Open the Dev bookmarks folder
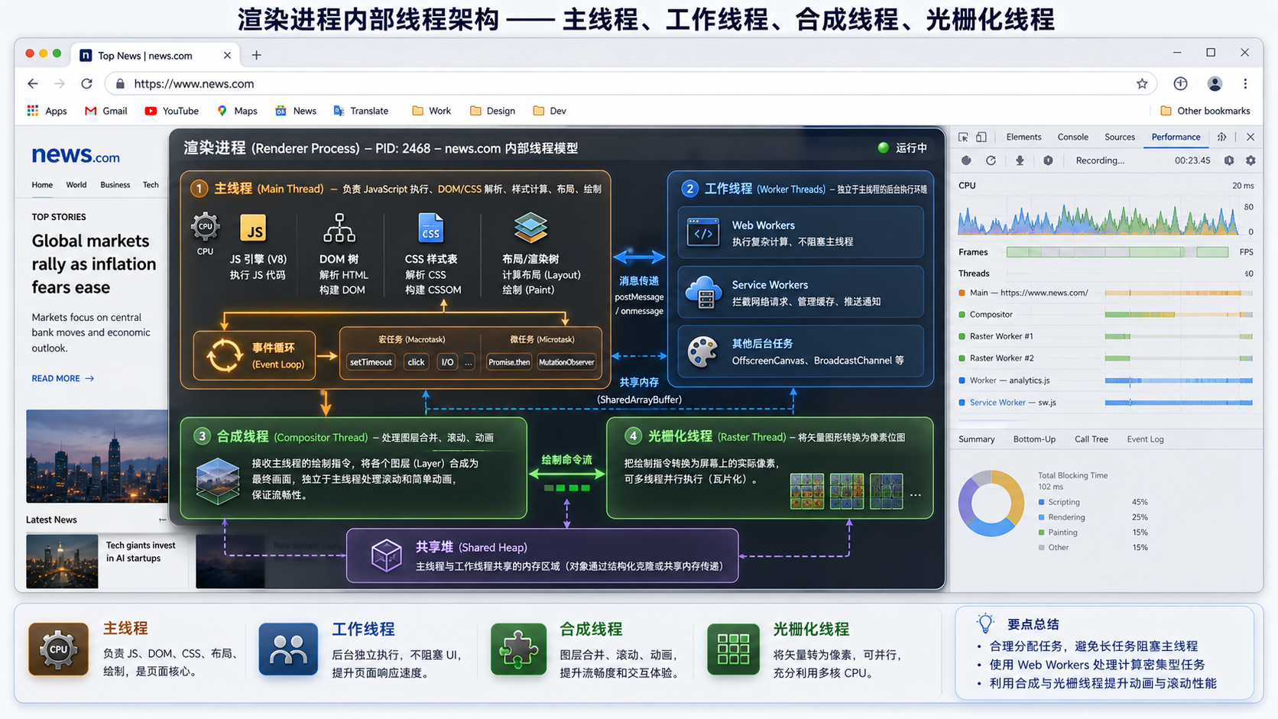The width and height of the screenshot is (1278, 719). click(x=550, y=111)
